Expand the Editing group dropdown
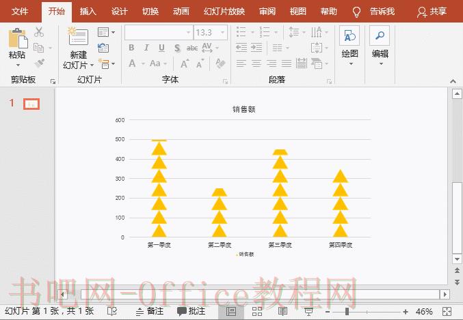Viewport: 463px width, 320px height. point(381,64)
